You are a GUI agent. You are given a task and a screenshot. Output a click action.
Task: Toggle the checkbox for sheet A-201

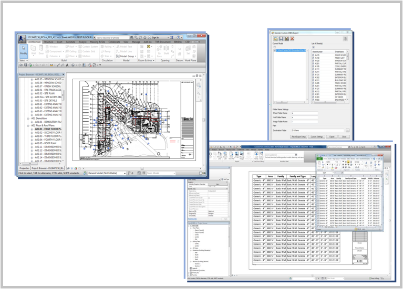tap(313, 63)
